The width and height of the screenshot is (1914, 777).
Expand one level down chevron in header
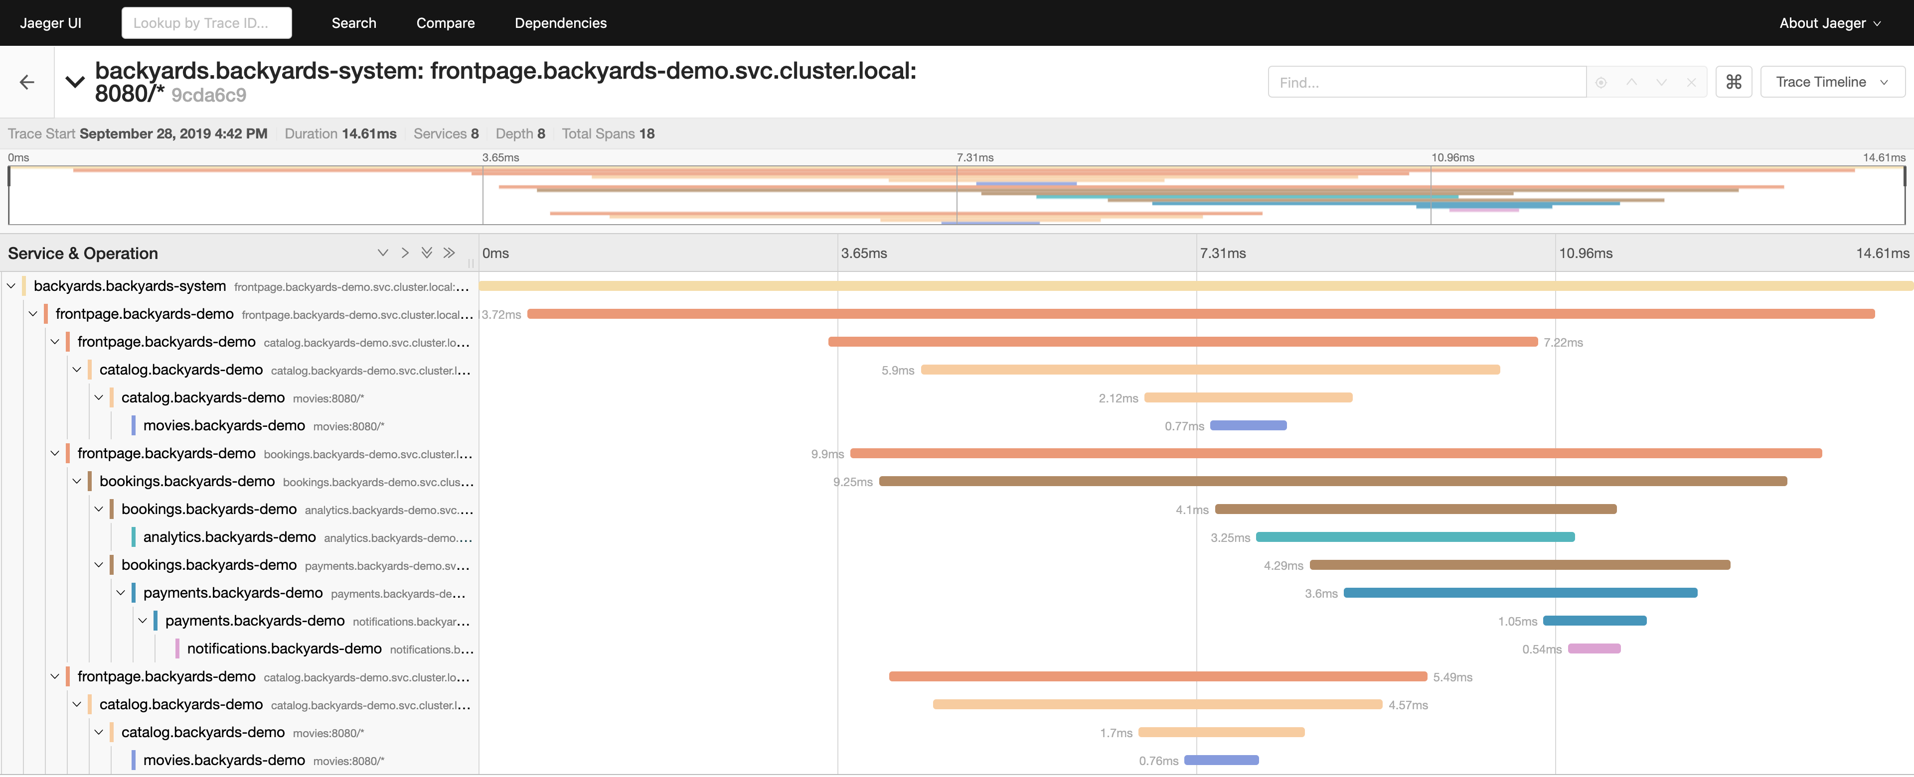pyautogui.click(x=383, y=253)
